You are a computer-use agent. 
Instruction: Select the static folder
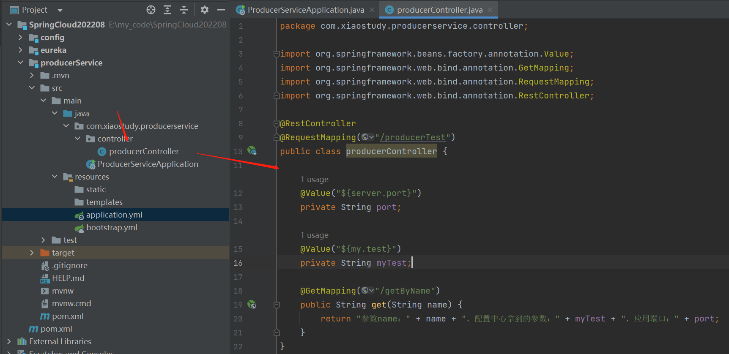pos(96,189)
